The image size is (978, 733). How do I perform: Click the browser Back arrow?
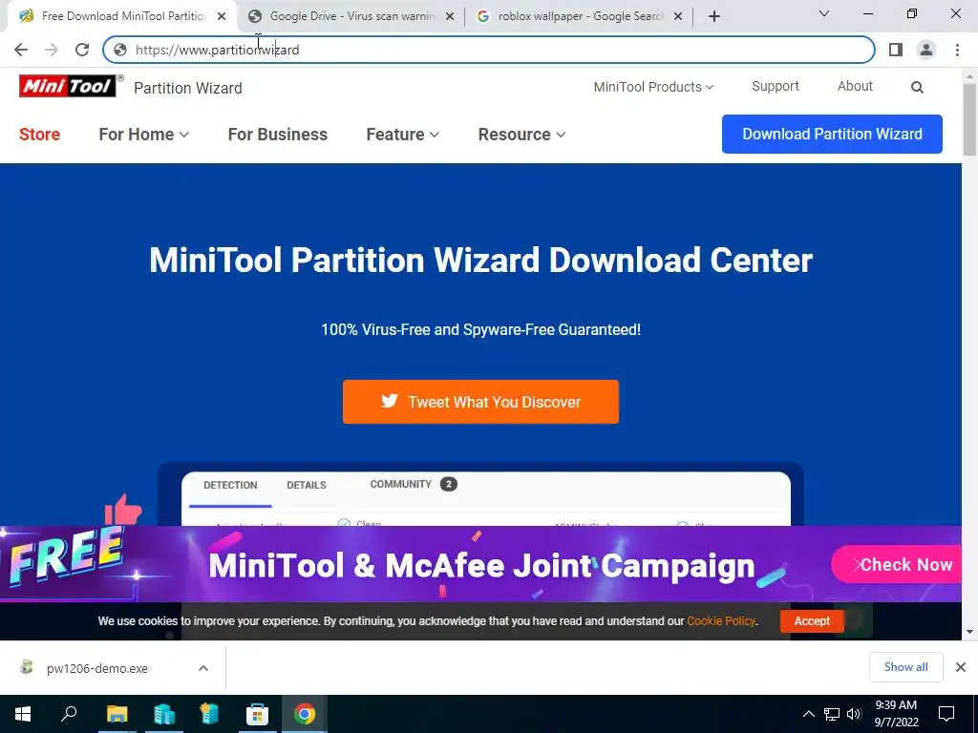coord(21,50)
